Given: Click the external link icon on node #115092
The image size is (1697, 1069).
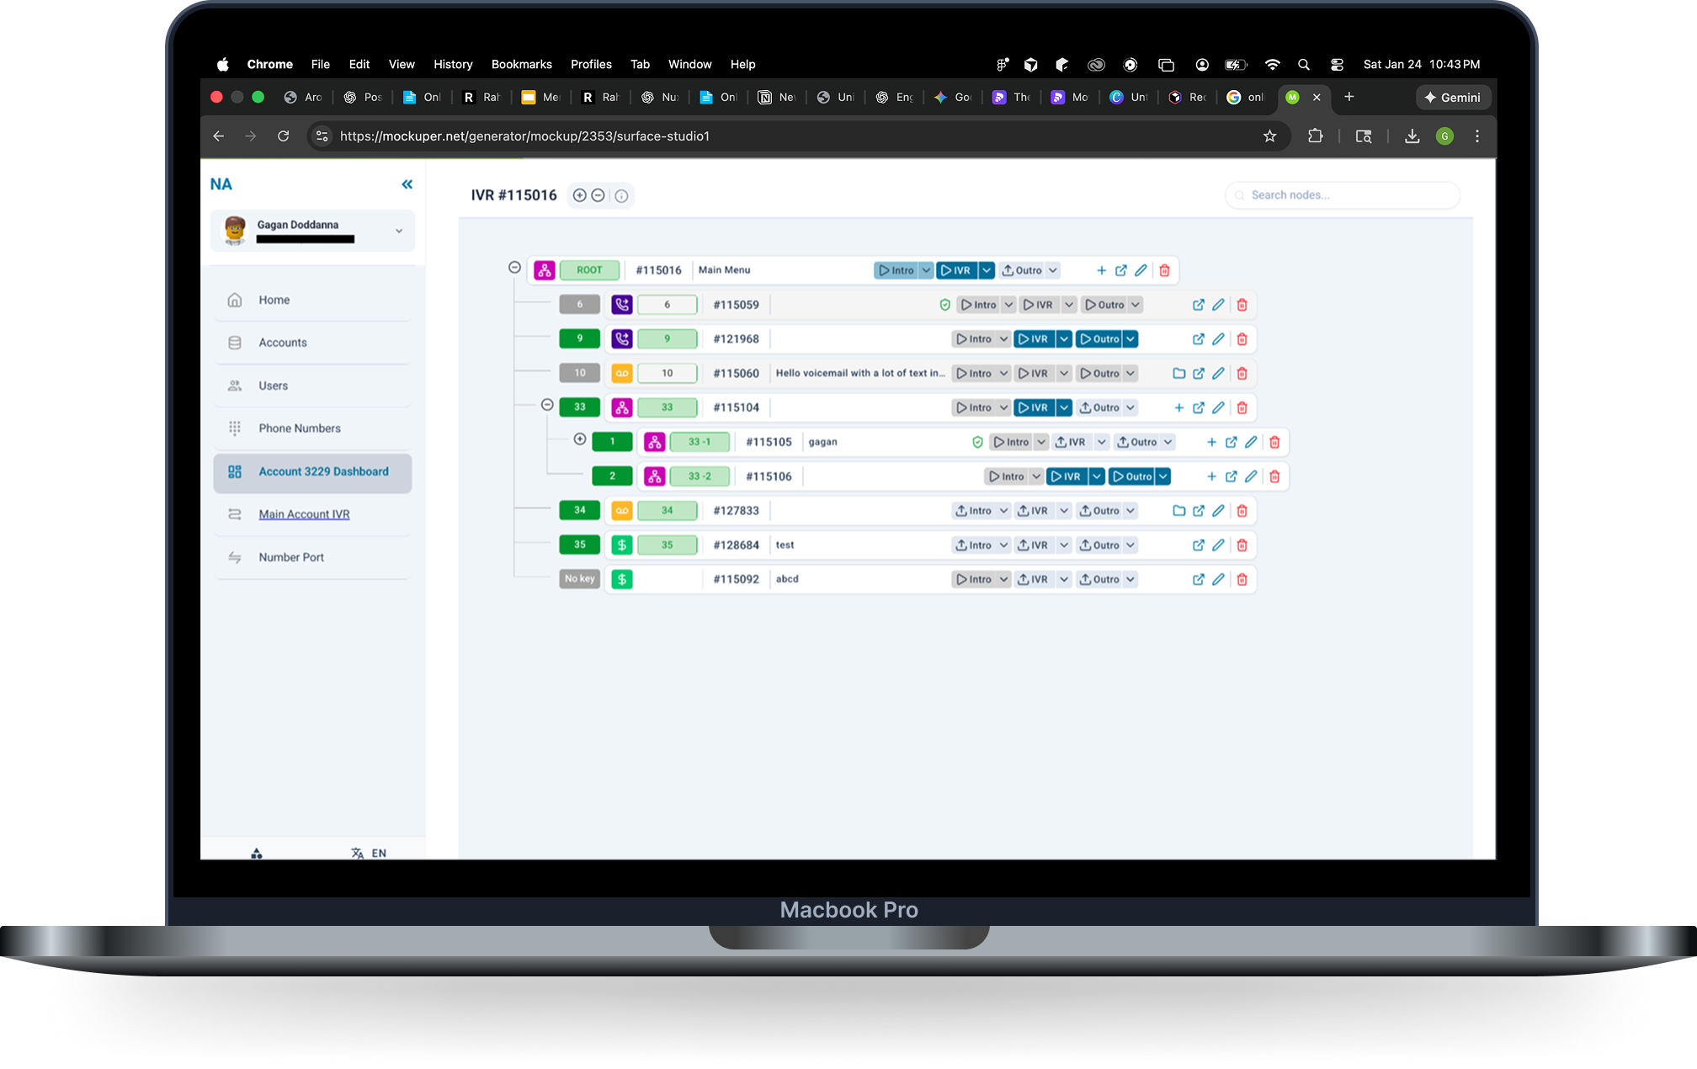Looking at the screenshot, I should point(1199,579).
